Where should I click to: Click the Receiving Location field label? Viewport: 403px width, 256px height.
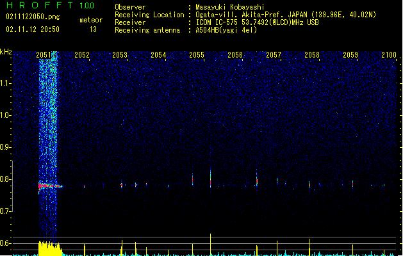(x=149, y=15)
